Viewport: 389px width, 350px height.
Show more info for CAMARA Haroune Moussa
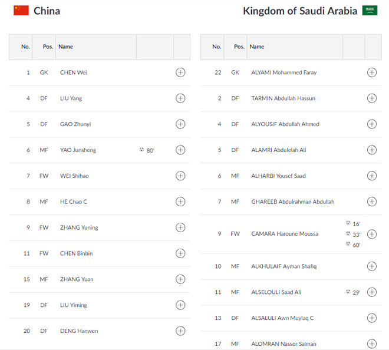[372, 234]
